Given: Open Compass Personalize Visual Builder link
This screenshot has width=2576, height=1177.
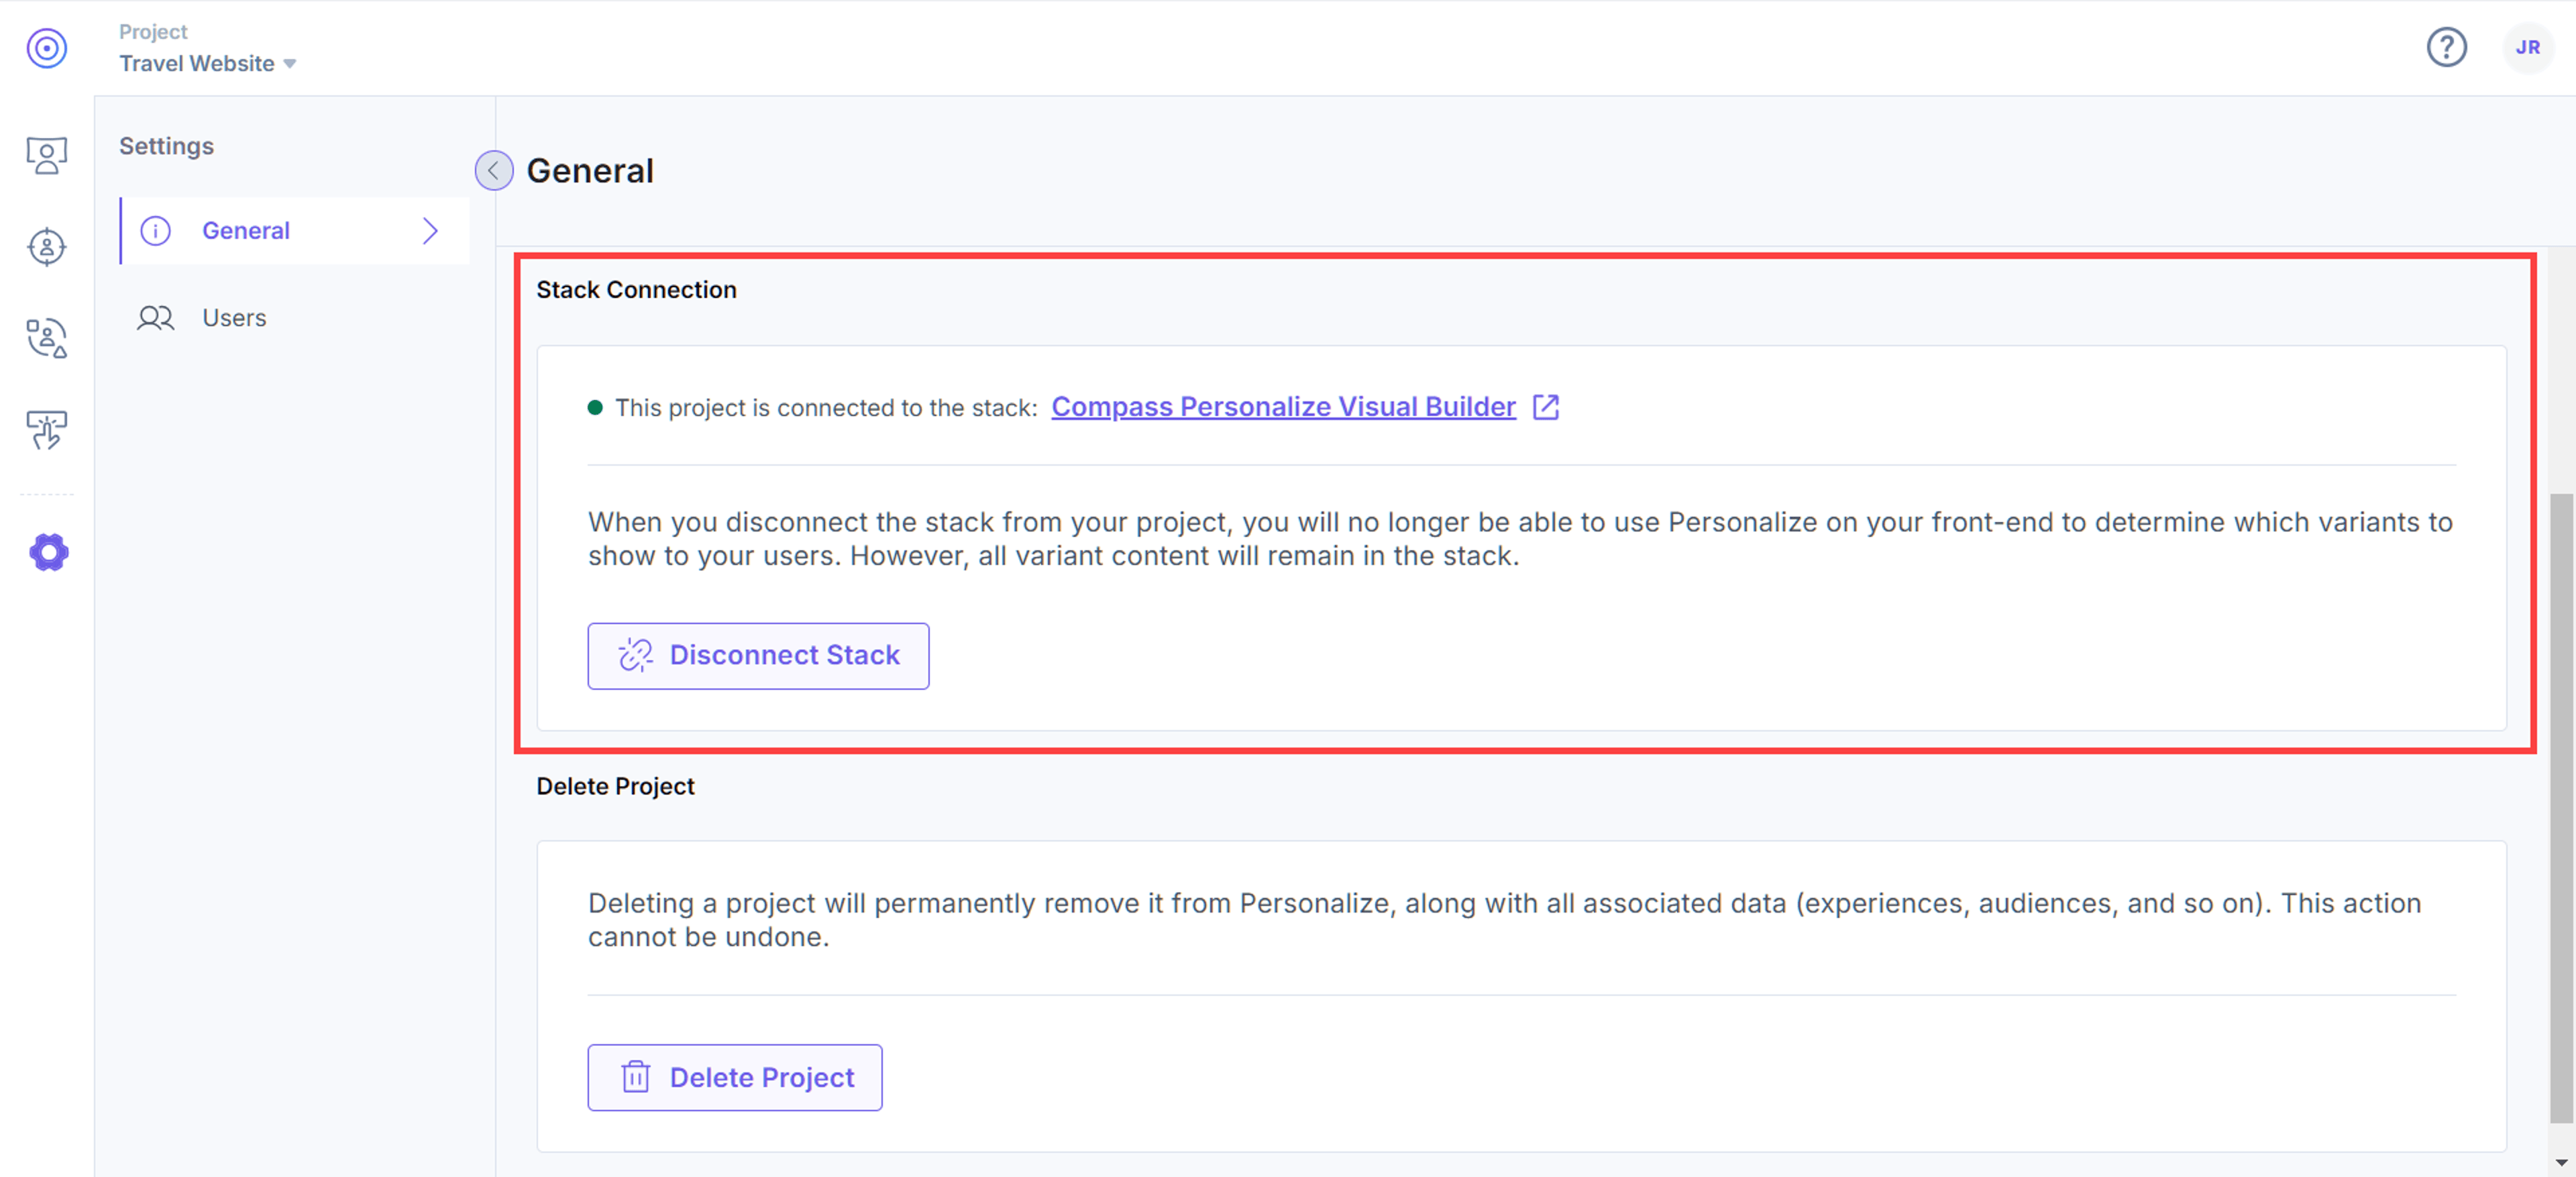Looking at the screenshot, I should pos(1283,407).
